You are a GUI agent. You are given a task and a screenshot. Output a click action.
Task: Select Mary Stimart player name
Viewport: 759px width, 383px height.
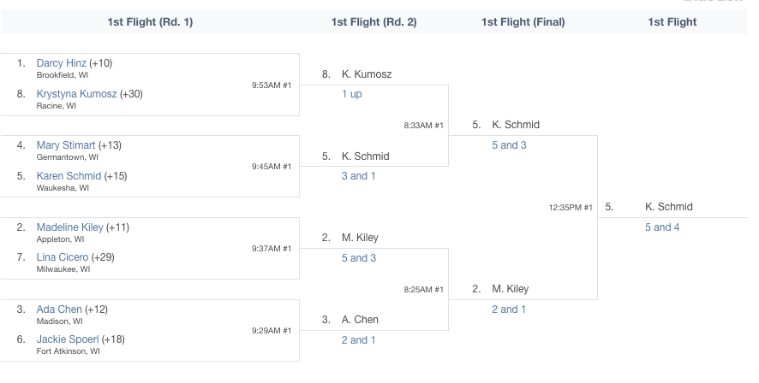pyautogui.click(x=66, y=145)
